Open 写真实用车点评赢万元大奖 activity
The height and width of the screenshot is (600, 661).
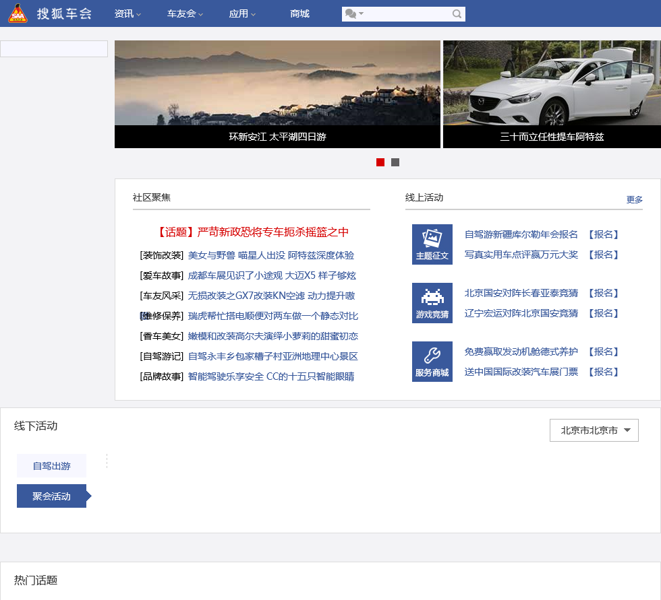coord(521,255)
